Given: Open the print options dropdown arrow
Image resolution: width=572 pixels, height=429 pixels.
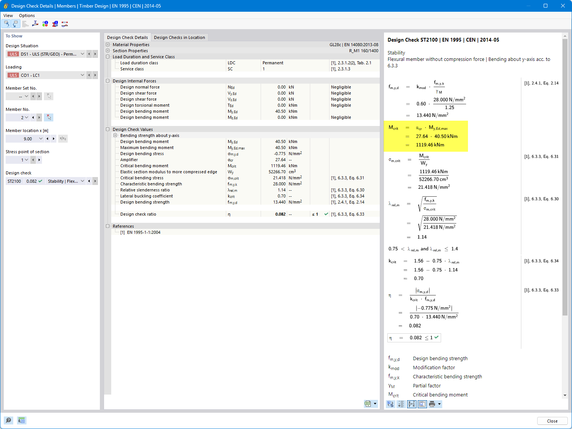Looking at the screenshot, I should click(x=440, y=404).
